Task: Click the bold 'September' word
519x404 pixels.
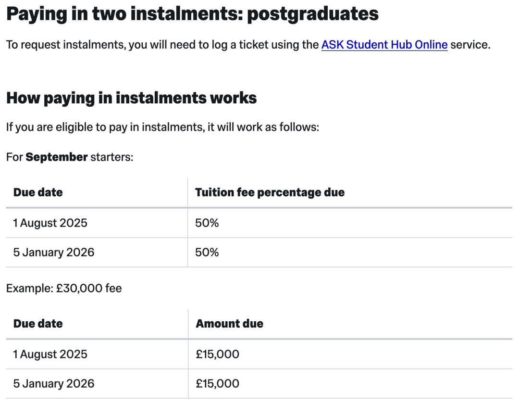Action: 56,157
